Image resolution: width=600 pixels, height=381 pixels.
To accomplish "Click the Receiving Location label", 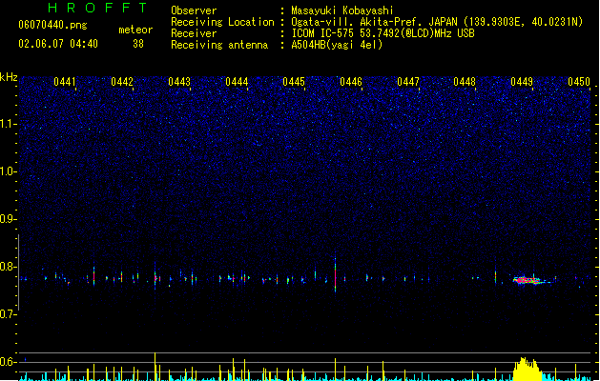I will (222, 22).
